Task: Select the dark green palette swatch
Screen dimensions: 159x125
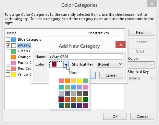Action: pos(86,99)
